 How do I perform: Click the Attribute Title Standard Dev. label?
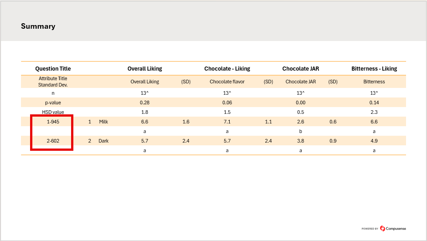[x=53, y=82]
